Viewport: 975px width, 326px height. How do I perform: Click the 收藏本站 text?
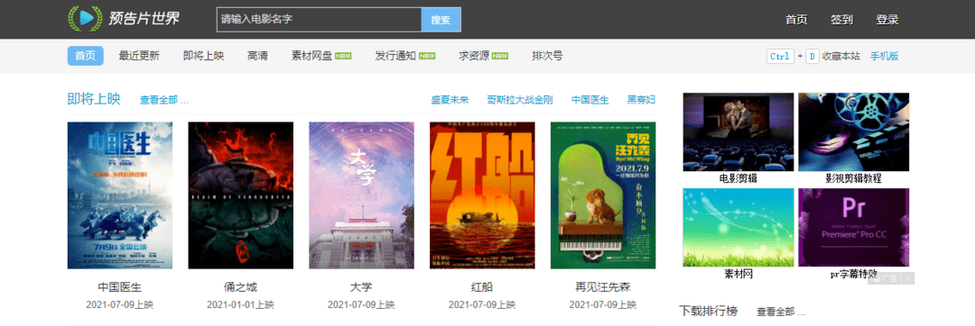(x=841, y=56)
